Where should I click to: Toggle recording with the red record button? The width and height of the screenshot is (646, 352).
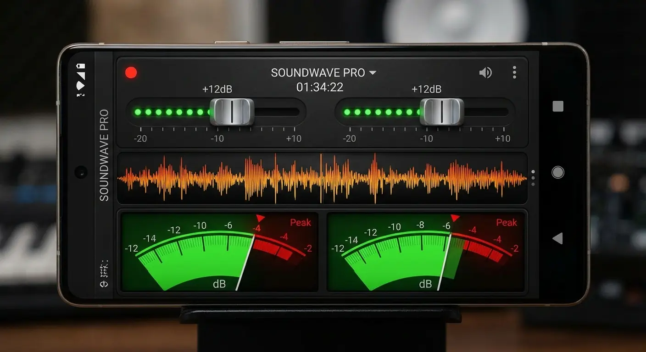pos(131,72)
